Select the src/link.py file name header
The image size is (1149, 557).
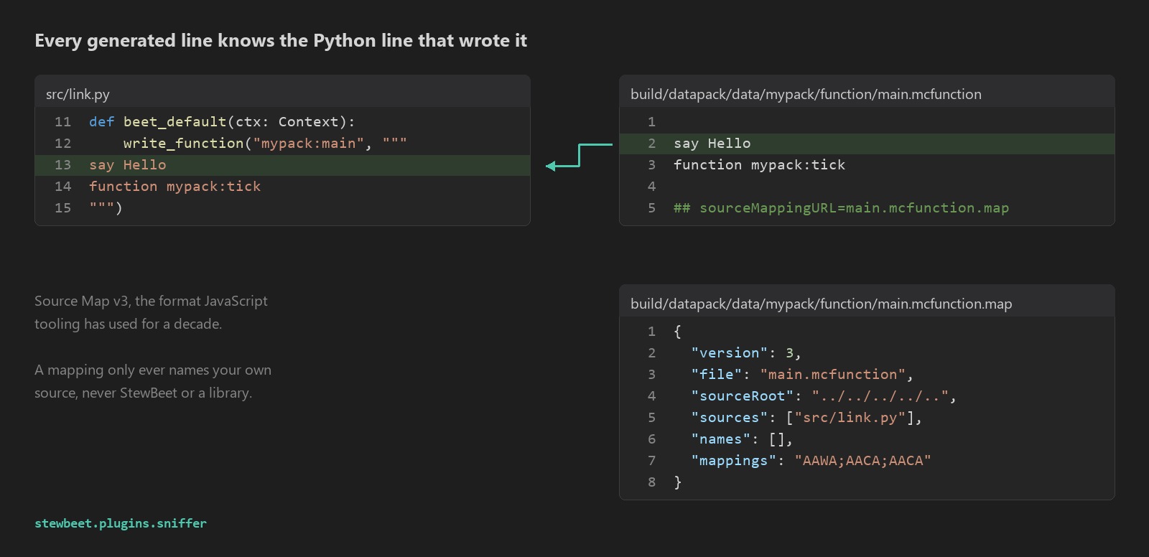tap(78, 94)
